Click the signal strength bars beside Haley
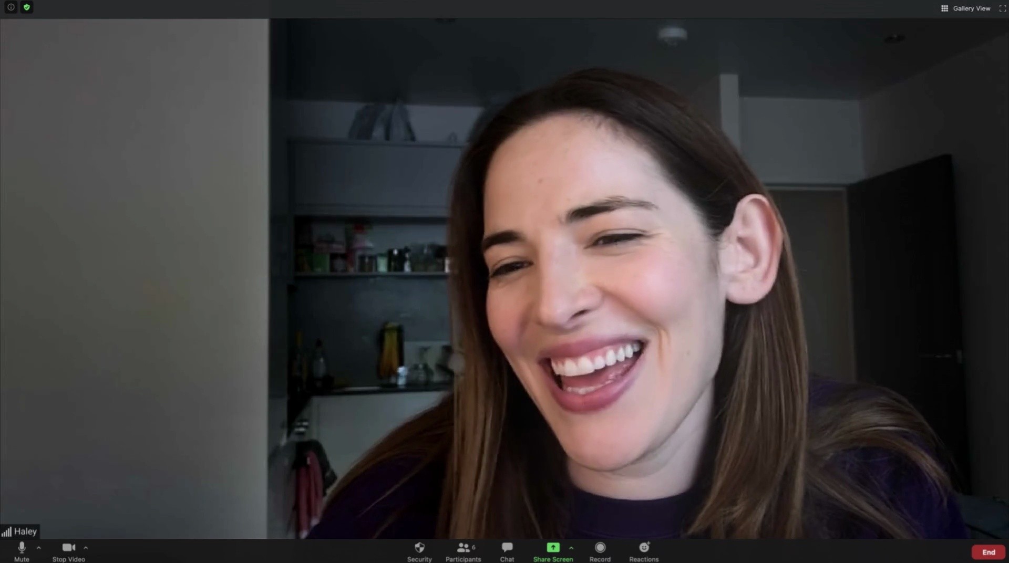1009x563 pixels. coord(6,532)
